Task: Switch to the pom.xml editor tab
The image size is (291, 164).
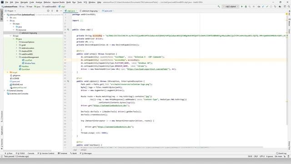Action: pyautogui.click(x=107, y=11)
